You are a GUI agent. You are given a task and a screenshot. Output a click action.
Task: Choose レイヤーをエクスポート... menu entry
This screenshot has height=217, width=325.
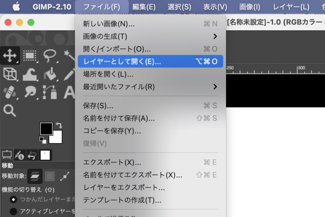150,187
